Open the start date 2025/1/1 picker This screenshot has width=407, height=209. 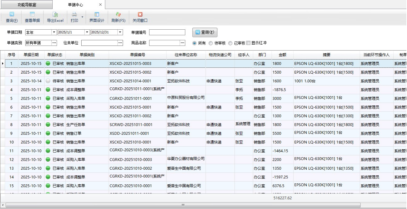coord(87,32)
